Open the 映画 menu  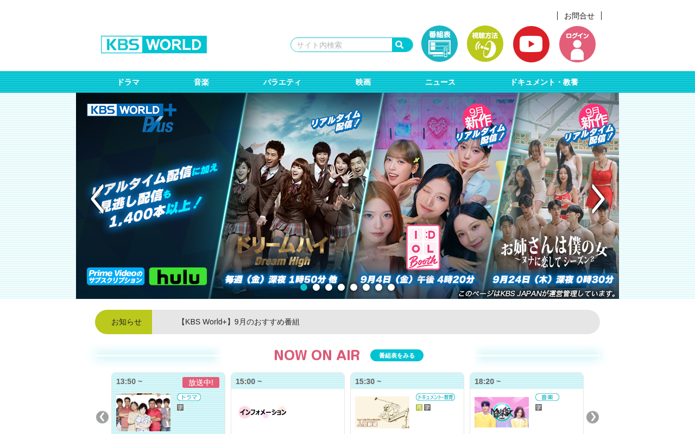(363, 82)
